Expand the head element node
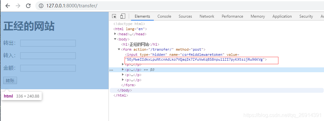 pyautogui.click(x=115, y=34)
